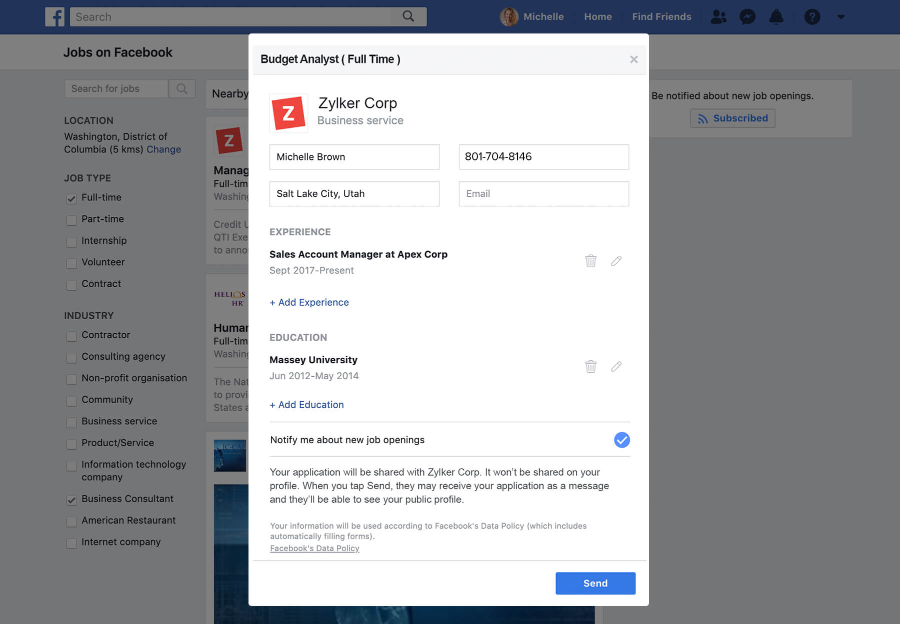Expand Add Experience section
The width and height of the screenshot is (900, 624).
click(309, 302)
